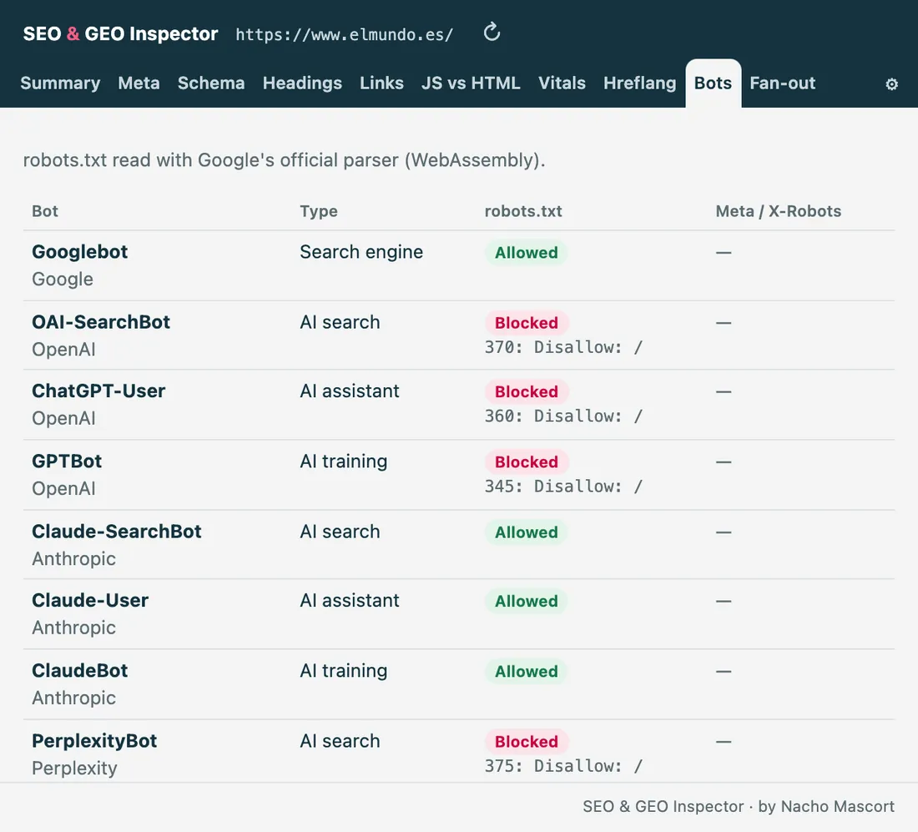Go to the Schema tab
Image resolution: width=918 pixels, height=832 pixels.
click(x=211, y=83)
